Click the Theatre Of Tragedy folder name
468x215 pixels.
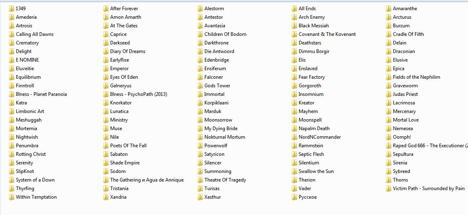click(225, 180)
